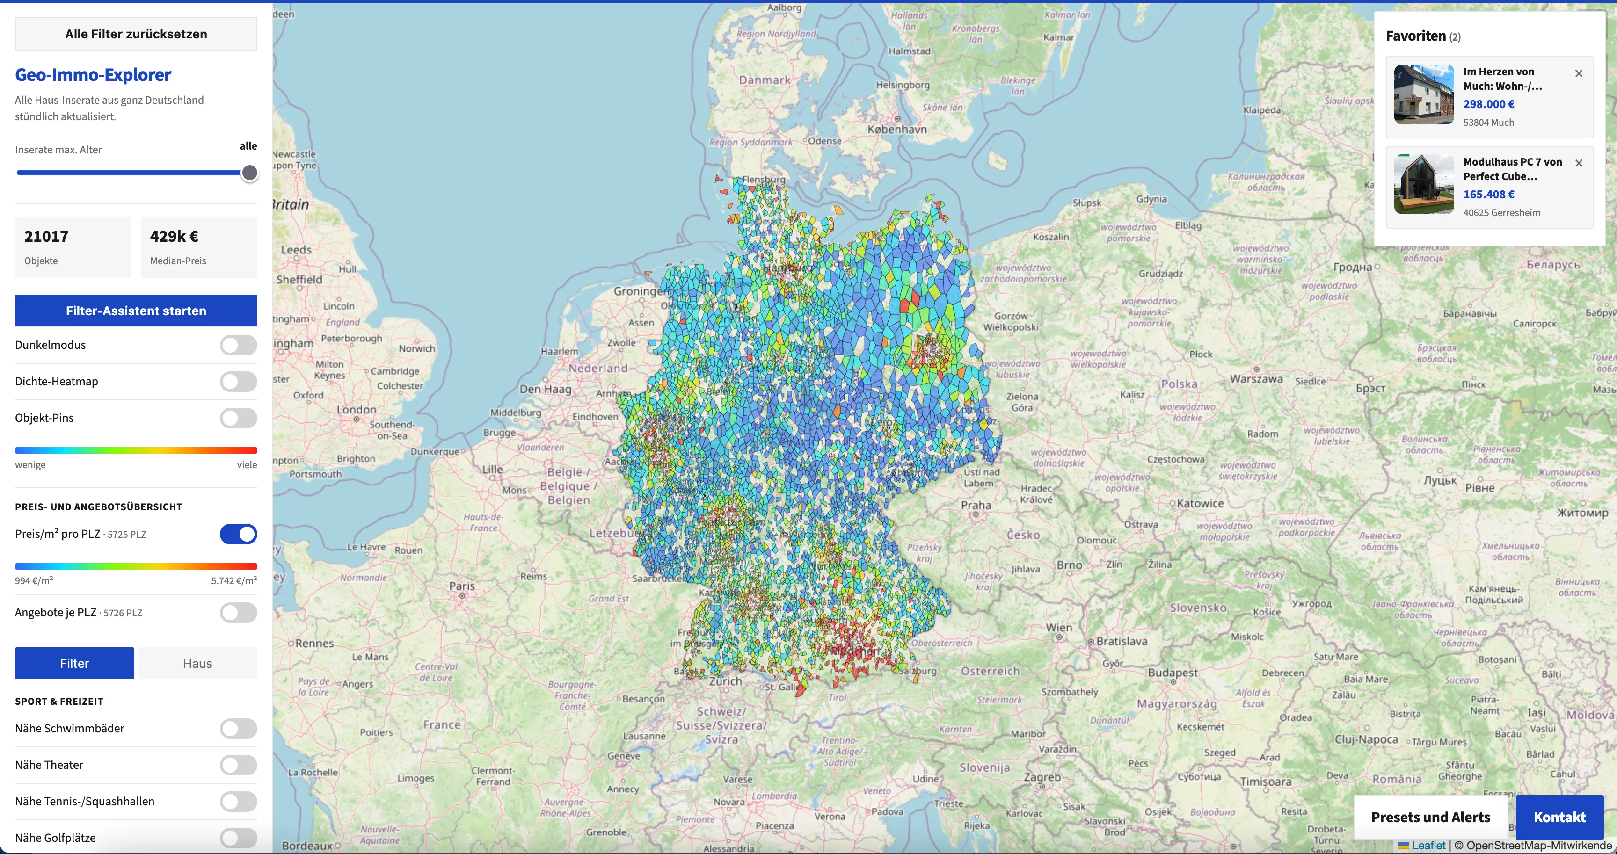Remove Im Herzen von Much favorite

click(1579, 73)
